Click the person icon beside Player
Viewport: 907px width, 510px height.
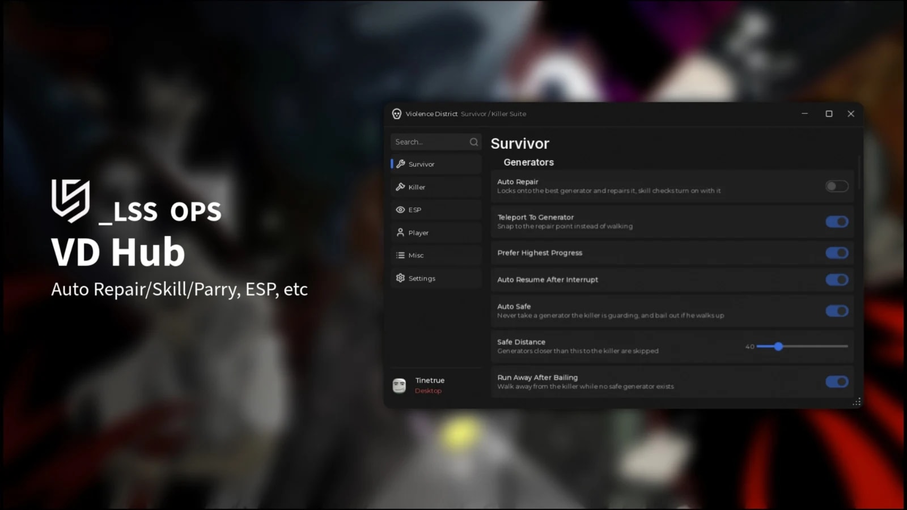[x=400, y=232]
